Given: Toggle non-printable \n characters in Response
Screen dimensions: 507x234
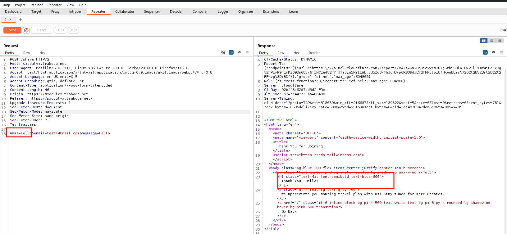Looking at the screenshot, I should pos(493,52).
